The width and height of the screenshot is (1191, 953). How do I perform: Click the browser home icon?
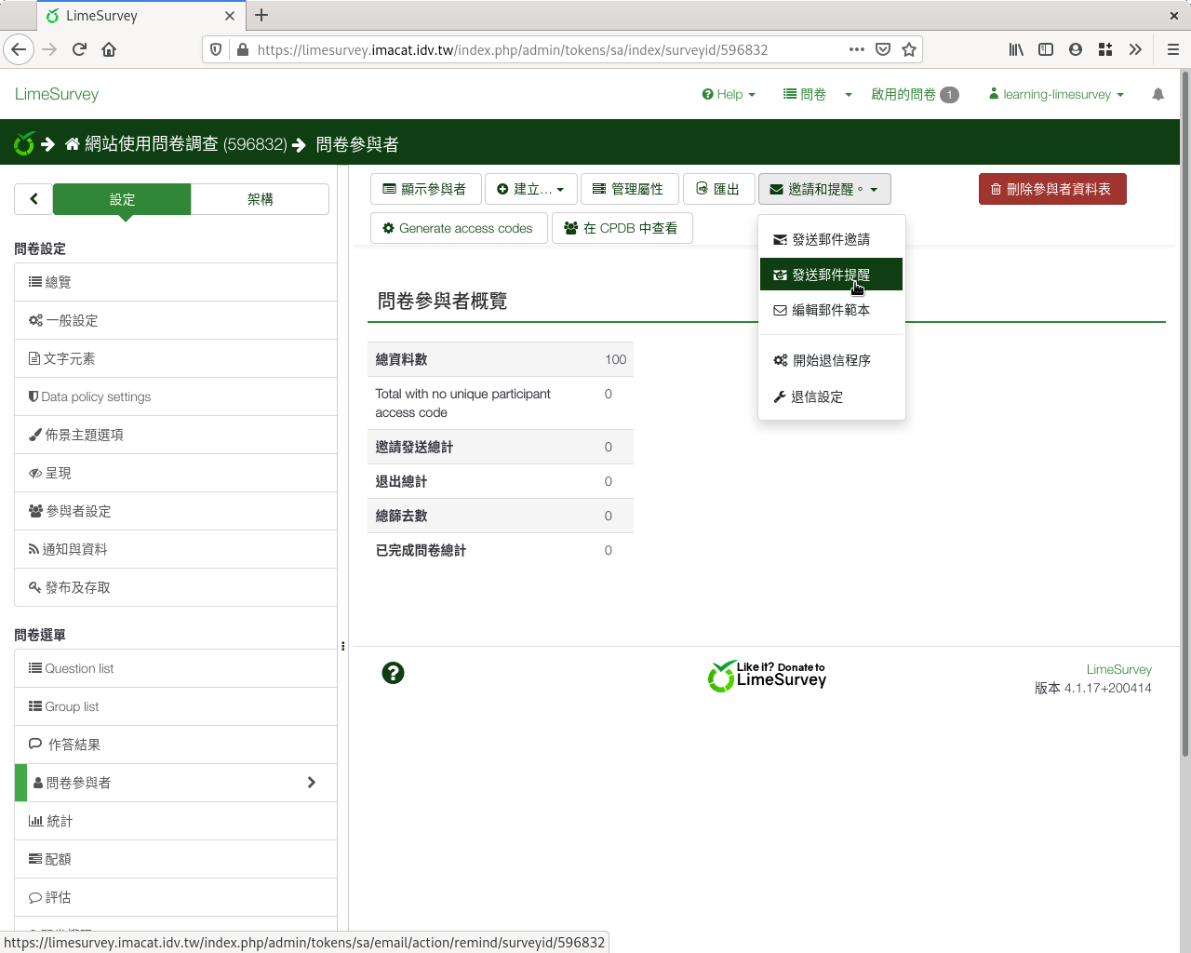(109, 49)
